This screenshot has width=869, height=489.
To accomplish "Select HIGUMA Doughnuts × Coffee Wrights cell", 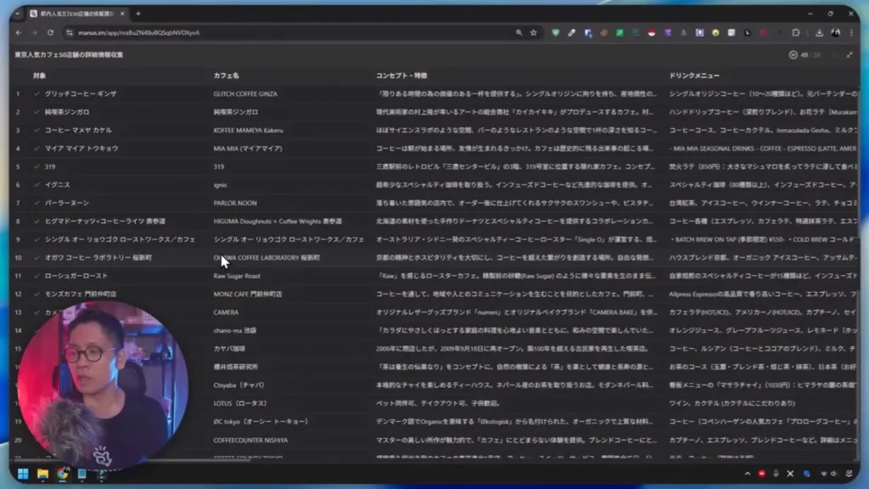I will 278,222.
